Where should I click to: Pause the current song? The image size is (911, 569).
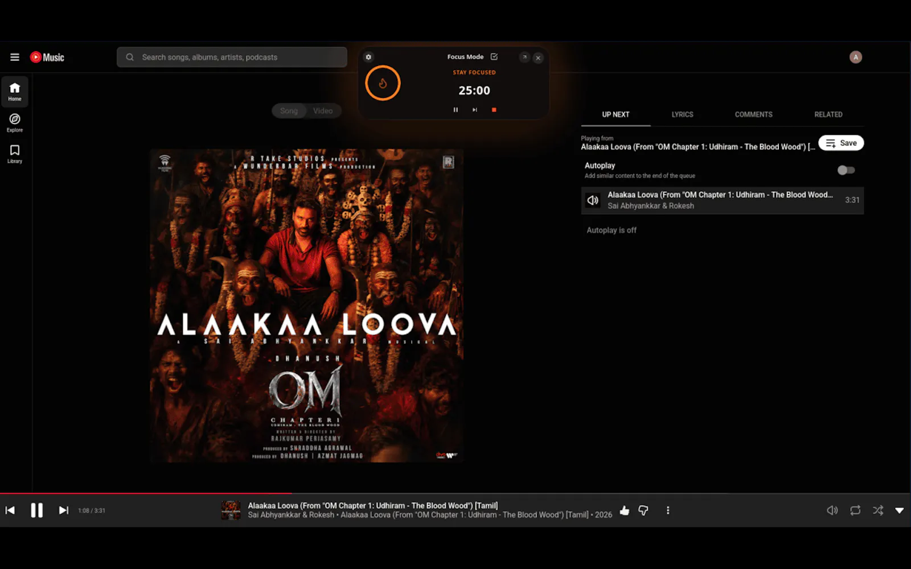36,510
